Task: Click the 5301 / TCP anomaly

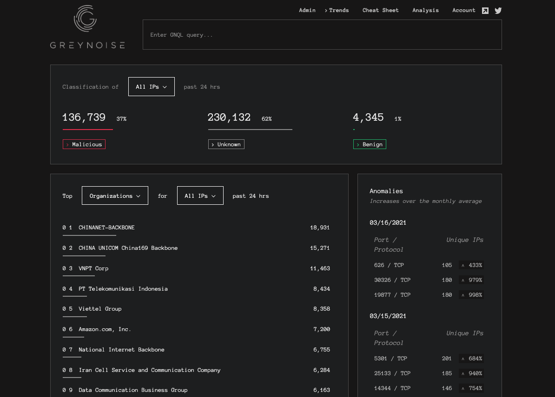Action: (x=390, y=358)
